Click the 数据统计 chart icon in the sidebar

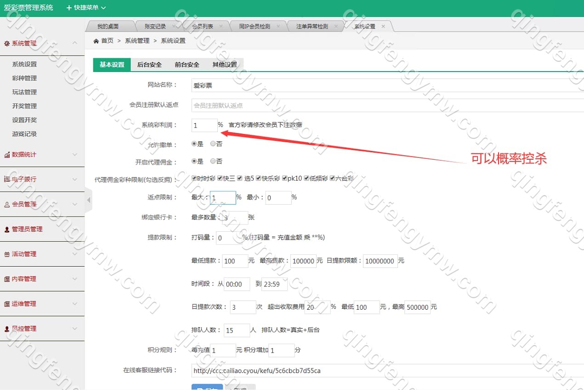pyautogui.click(x=7, y=155)
